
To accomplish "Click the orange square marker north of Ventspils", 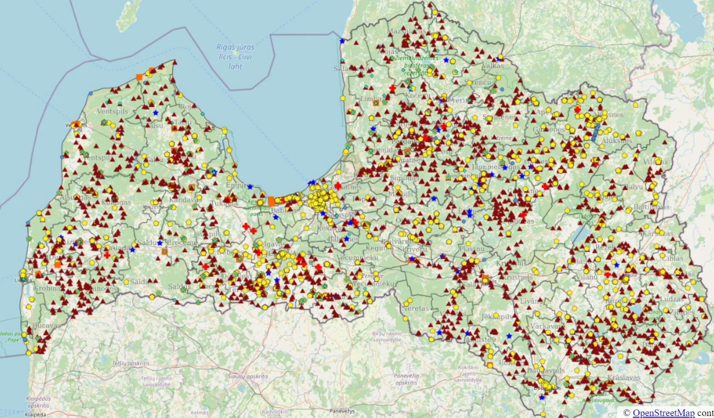I will (x=140, y=76).
